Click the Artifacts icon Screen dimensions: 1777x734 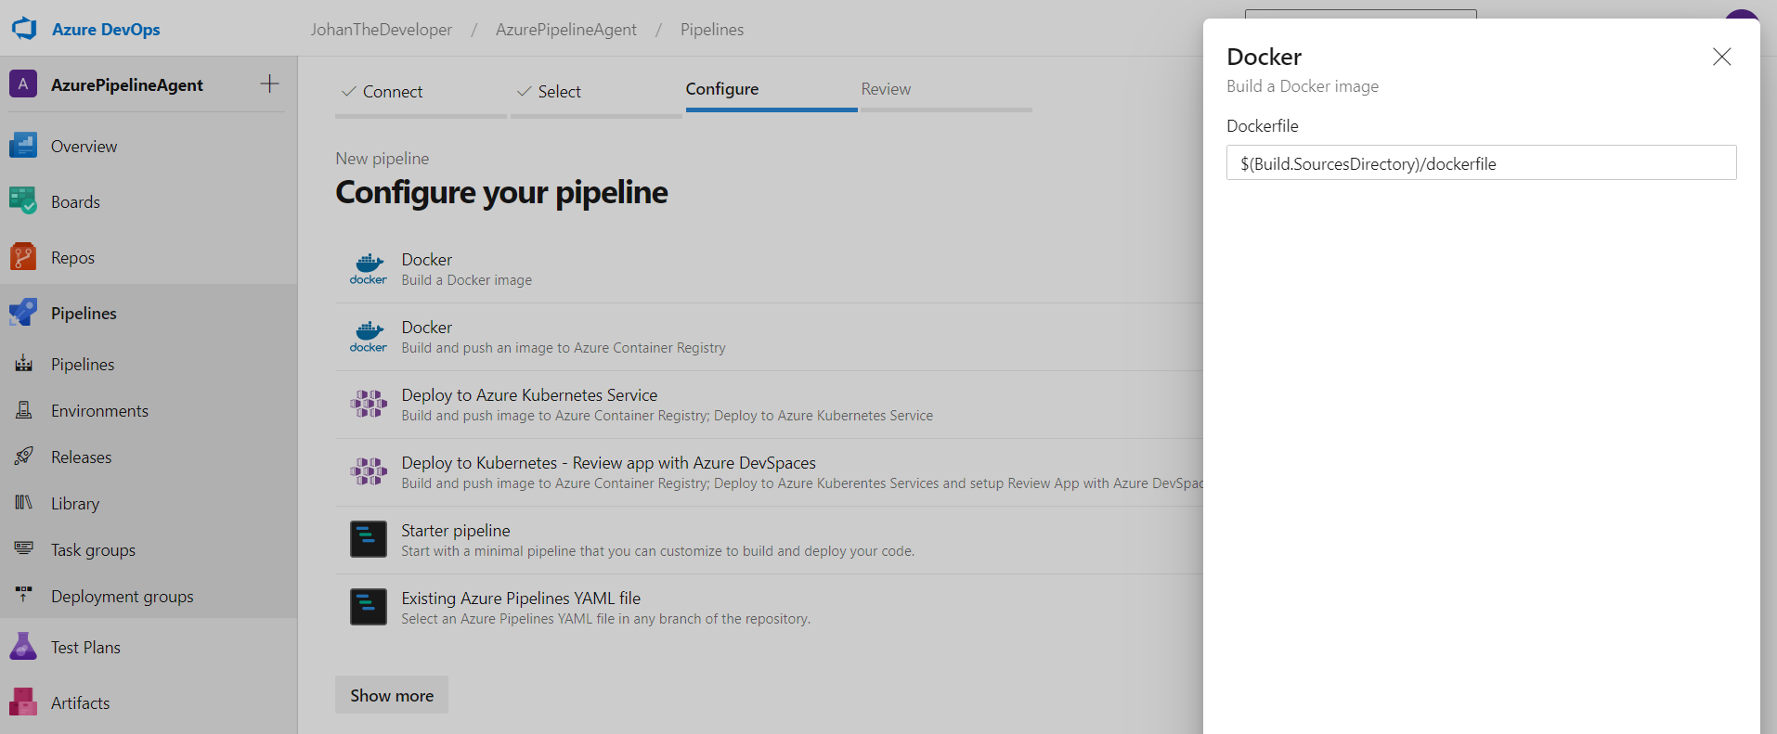23,702
